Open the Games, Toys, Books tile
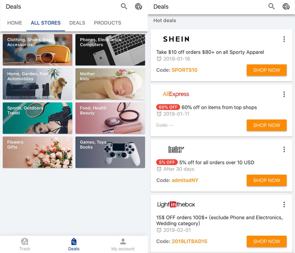295x253 pixels. pyautogui.click(x=110, y=152)
